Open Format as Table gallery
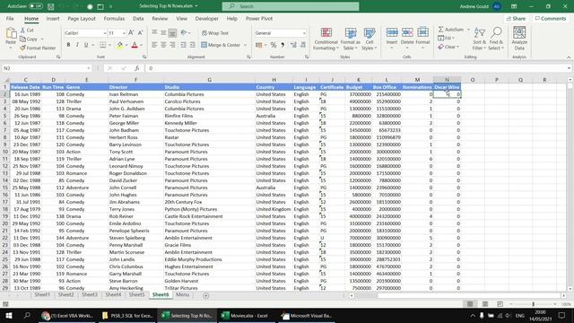574x323 pixels. pyautogui.click(x=351, y=39)
